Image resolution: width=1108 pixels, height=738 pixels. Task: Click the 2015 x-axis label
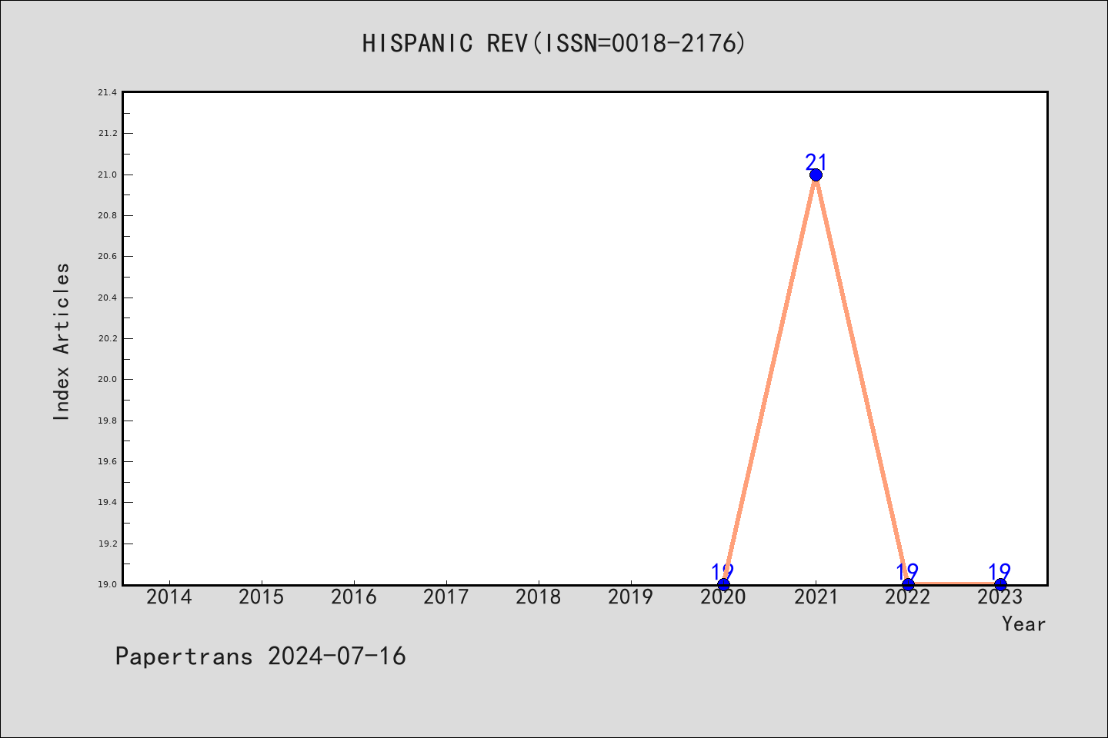click(262, 597)
